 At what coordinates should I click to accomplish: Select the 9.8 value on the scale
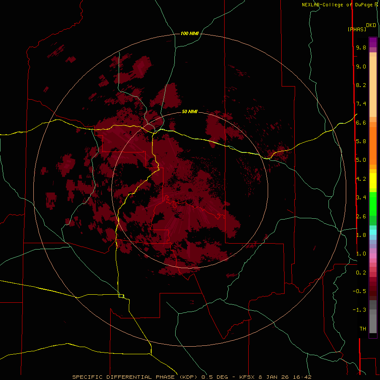click(361, 47)
